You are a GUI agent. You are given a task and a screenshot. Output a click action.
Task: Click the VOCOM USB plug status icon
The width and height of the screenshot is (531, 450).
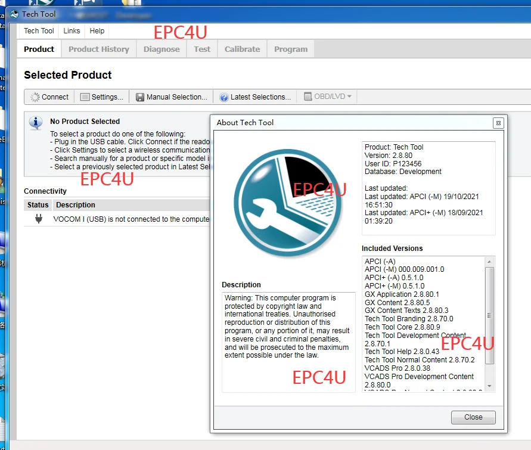[39, 219]
